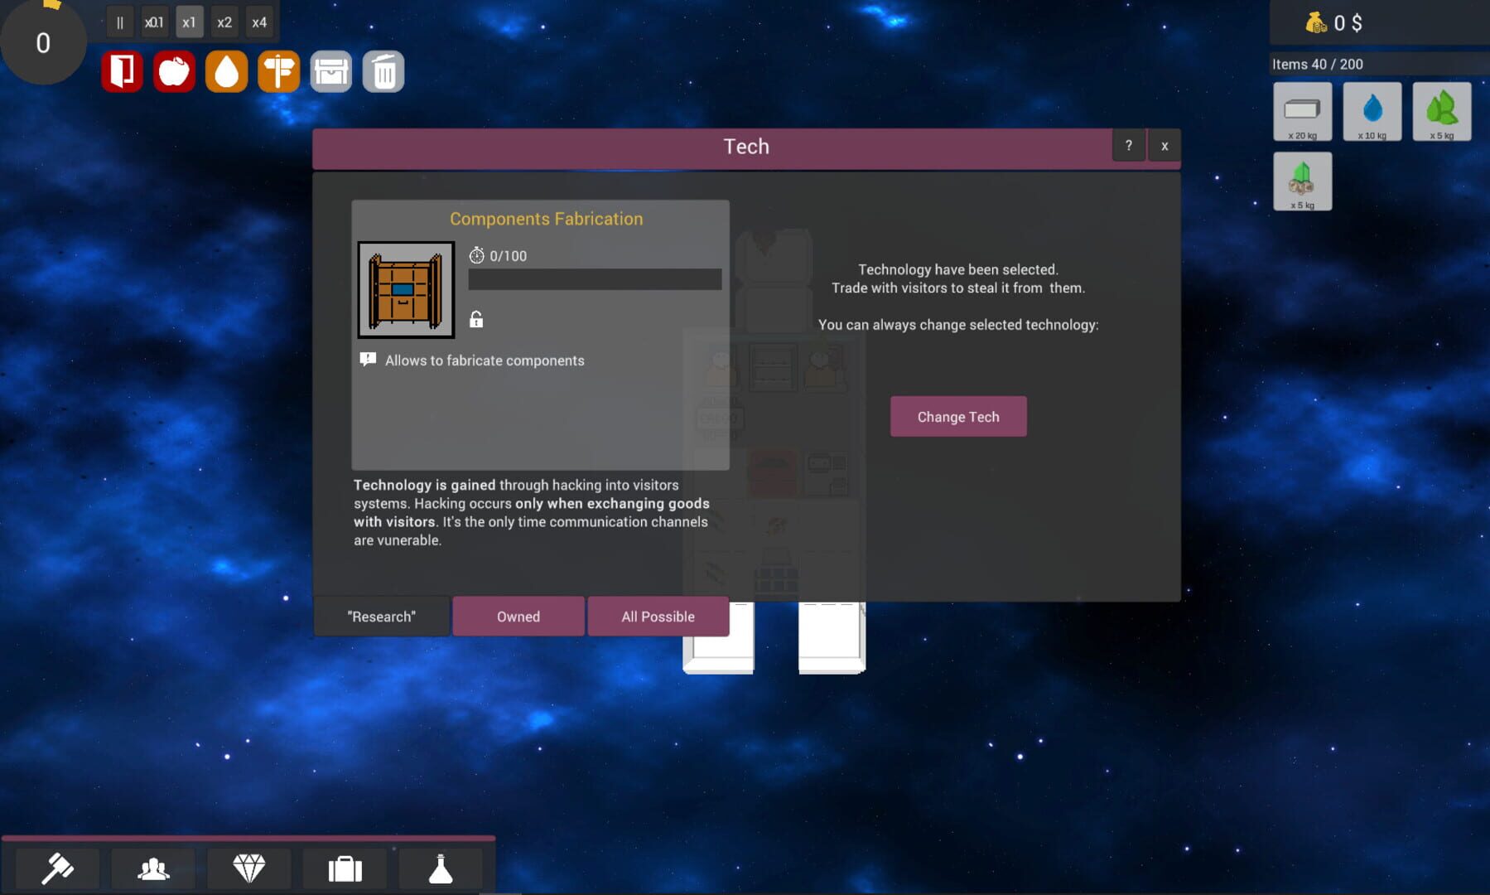Switch to the Owned tab

click(x=518, y=616)
